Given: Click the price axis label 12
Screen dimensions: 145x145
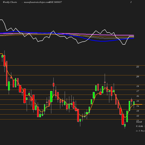Looking at the screenshot, I should (138, 116).
